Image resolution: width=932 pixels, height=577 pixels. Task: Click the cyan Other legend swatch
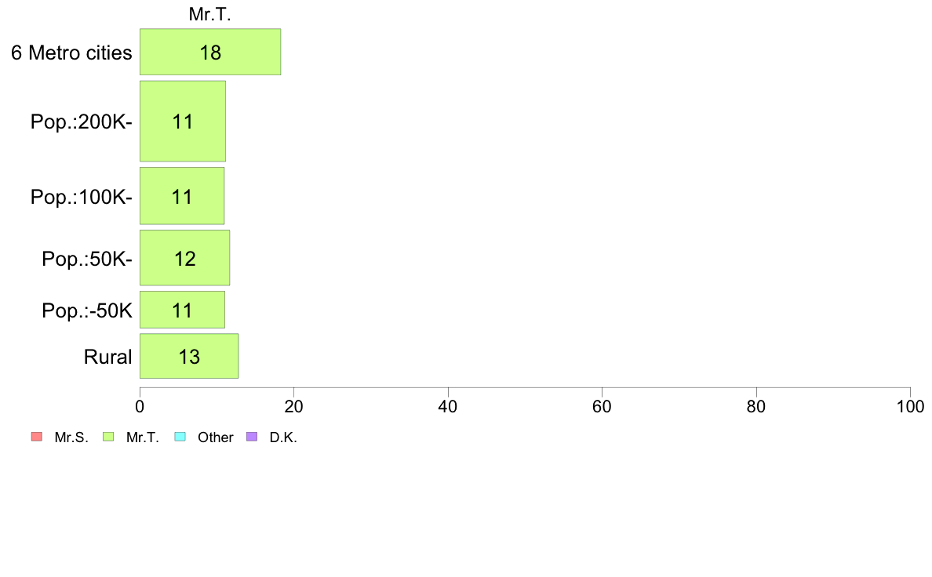tap(180, 437)
